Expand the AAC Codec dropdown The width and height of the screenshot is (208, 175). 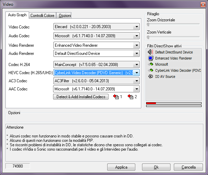click(x=137, y=89)
